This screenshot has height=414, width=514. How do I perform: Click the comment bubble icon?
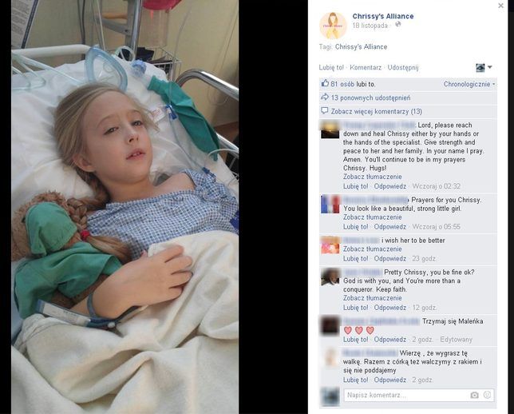tap(325, 111)
